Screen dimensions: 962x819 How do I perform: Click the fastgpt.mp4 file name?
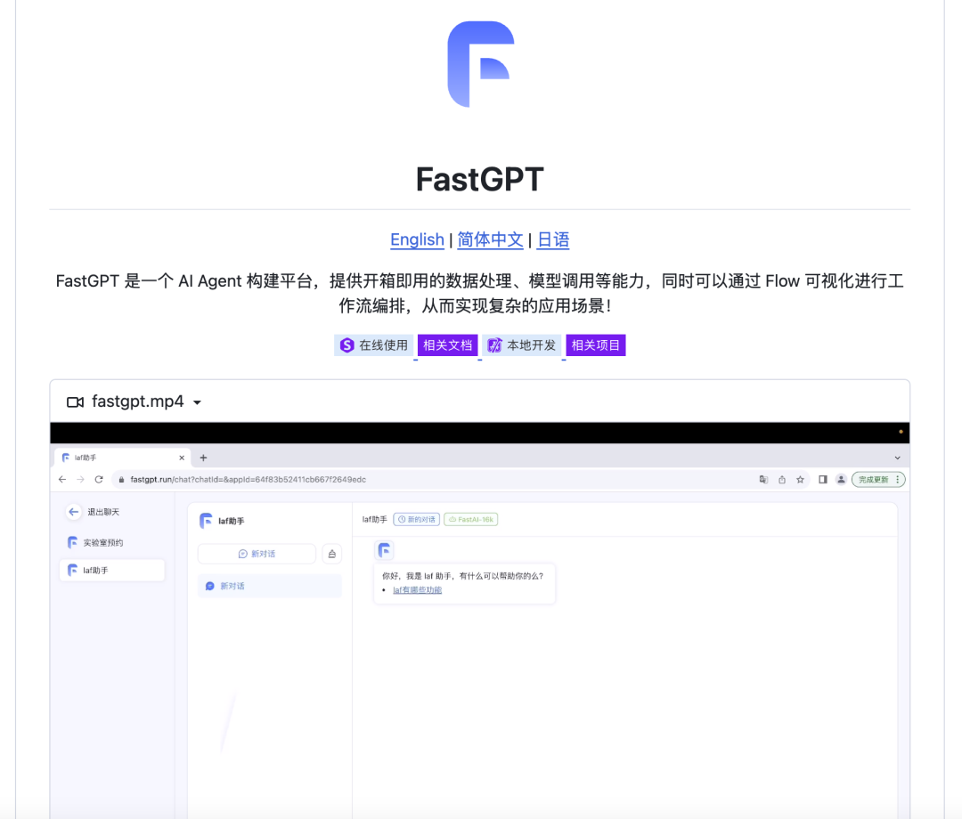[x=138, y=401]
